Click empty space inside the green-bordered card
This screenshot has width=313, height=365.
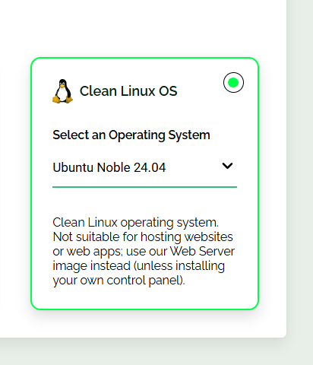tap(144, 203)
